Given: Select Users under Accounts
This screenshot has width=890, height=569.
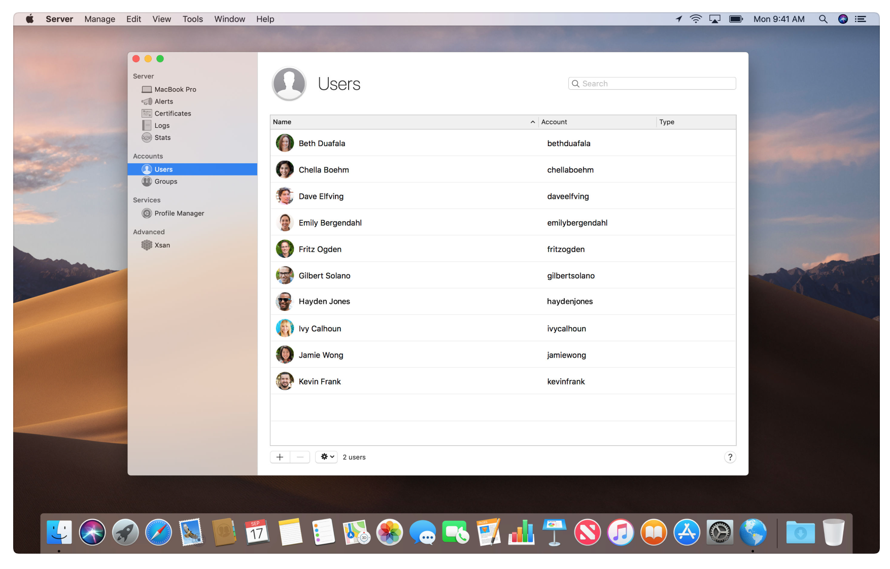Looking at the screenshot, I should (x=192, y=169).
